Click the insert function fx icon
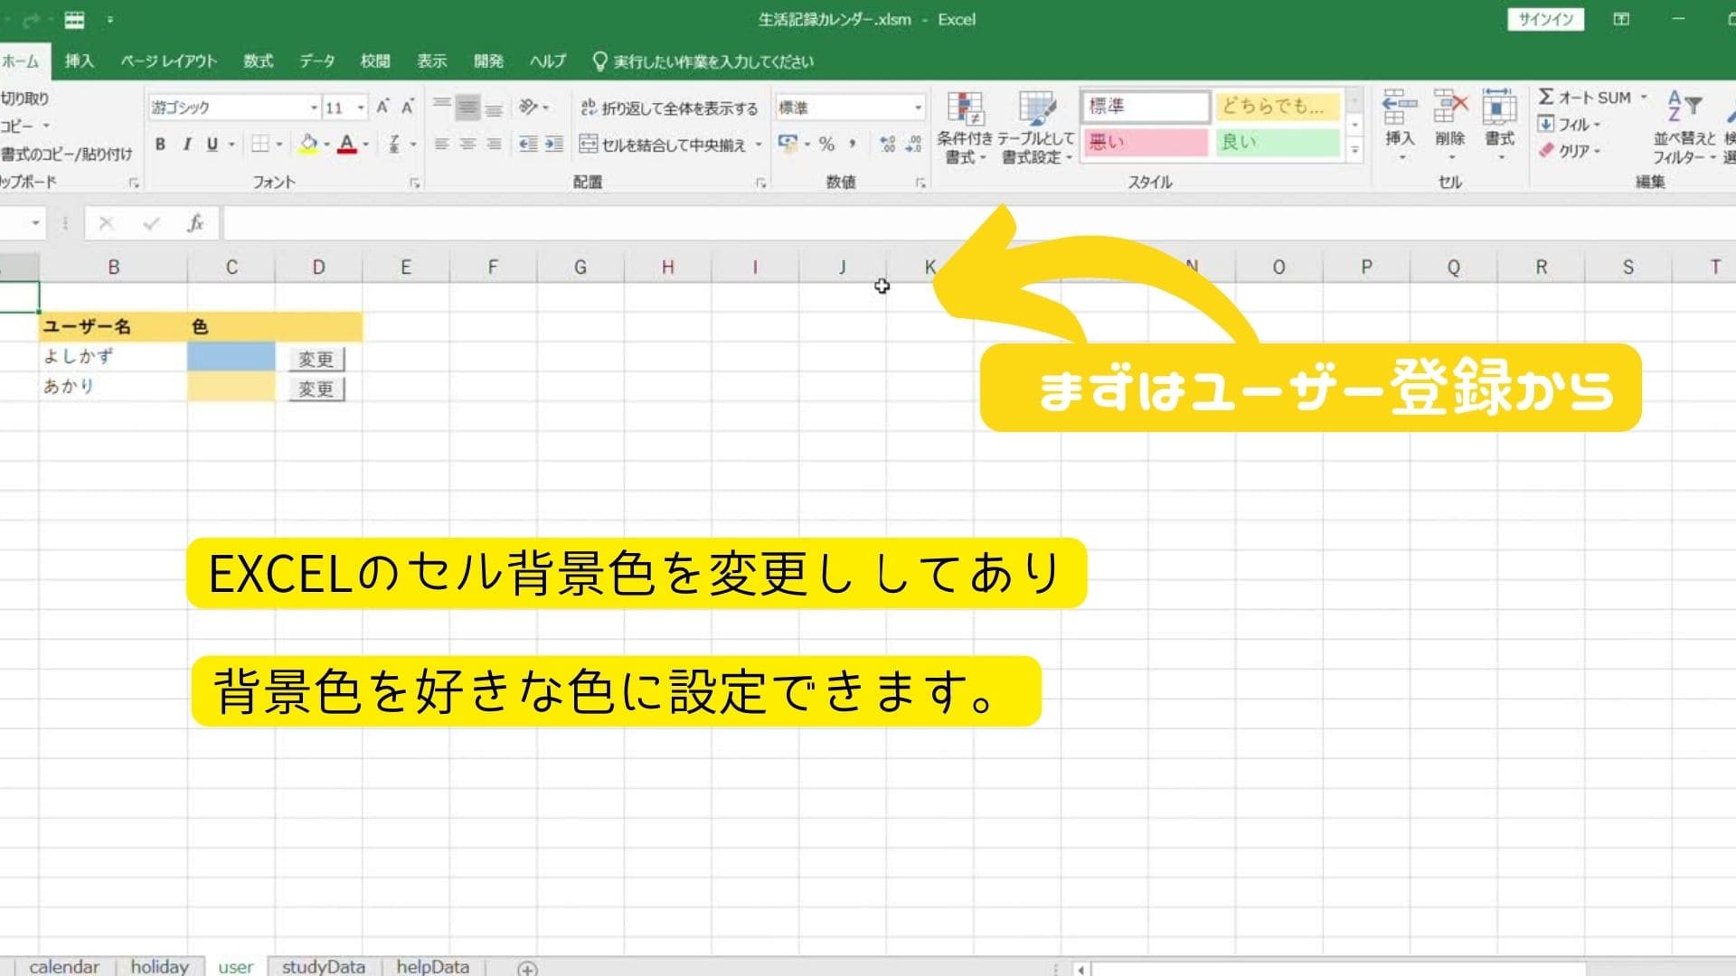Image resolution: width=1736 pixels, height=976 pixels. [195, 223]
